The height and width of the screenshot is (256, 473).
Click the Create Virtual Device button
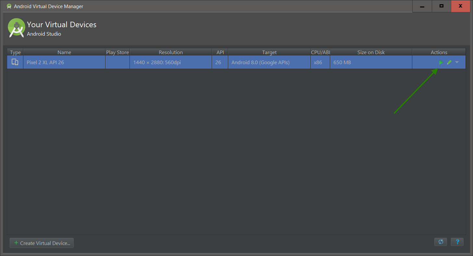click(42, 243)
